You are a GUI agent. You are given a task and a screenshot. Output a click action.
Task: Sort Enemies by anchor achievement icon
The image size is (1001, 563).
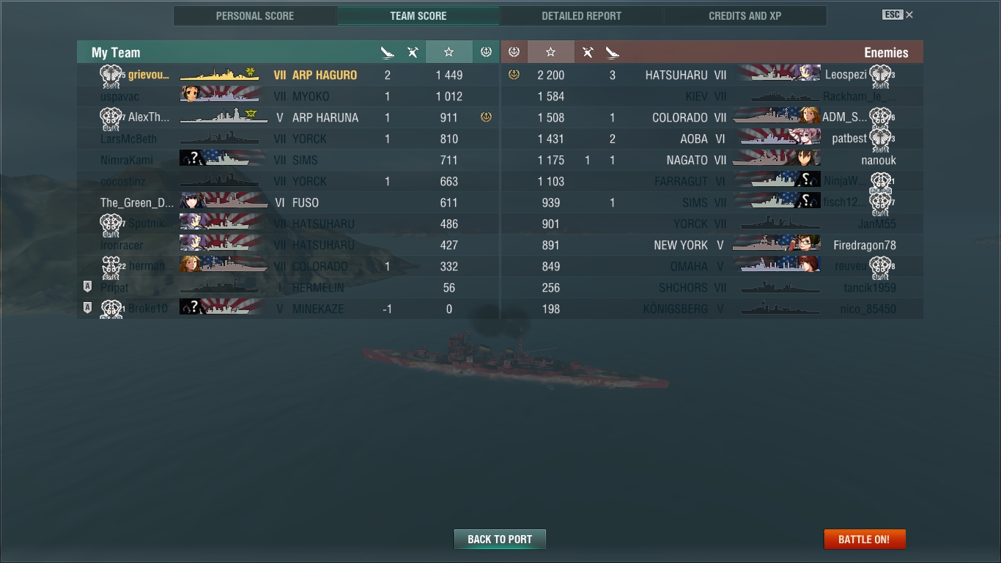click(514, 52)
